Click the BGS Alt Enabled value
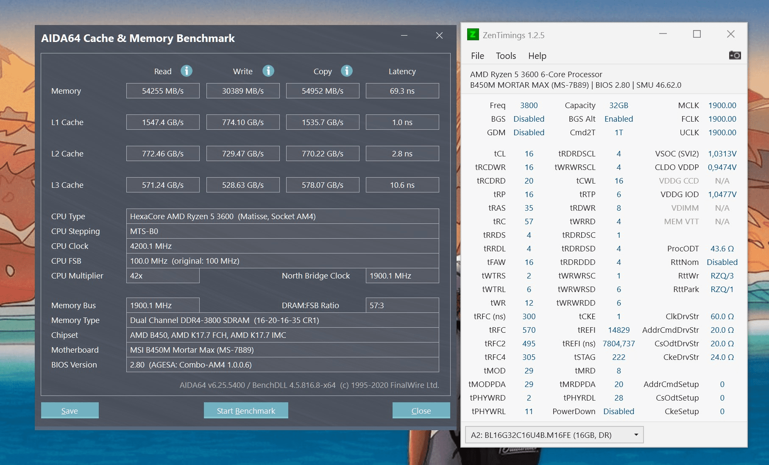Viewport: 769px width, 465px height. (619, 119)
